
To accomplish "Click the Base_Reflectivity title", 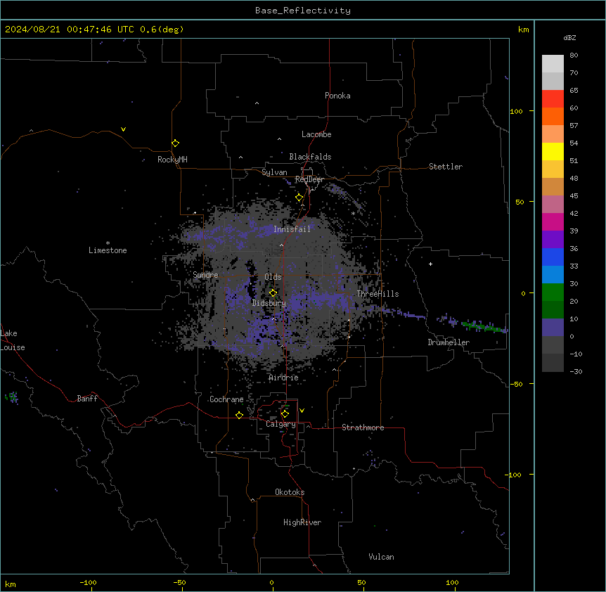I will pos(303,11).
